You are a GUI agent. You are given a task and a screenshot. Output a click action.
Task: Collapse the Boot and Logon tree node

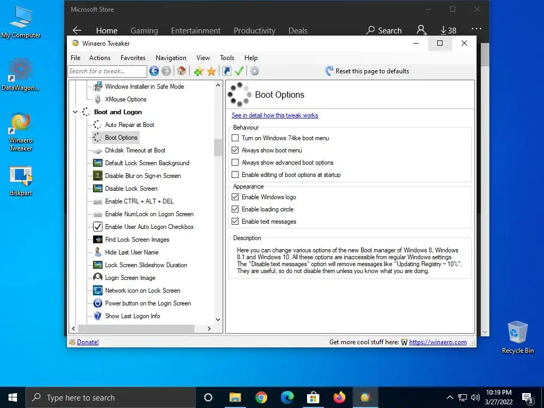[75, 112]
